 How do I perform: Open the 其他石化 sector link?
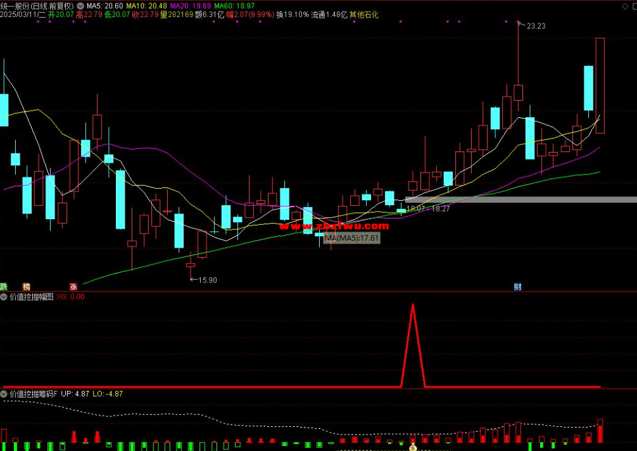click(x=364, y=15)
